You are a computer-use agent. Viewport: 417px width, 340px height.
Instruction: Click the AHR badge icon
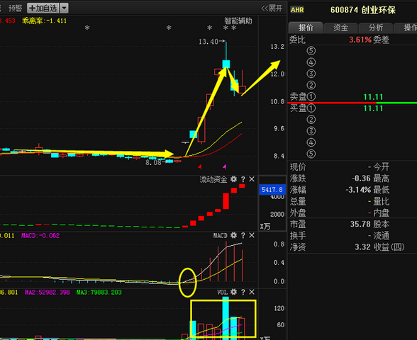point(297,10)
